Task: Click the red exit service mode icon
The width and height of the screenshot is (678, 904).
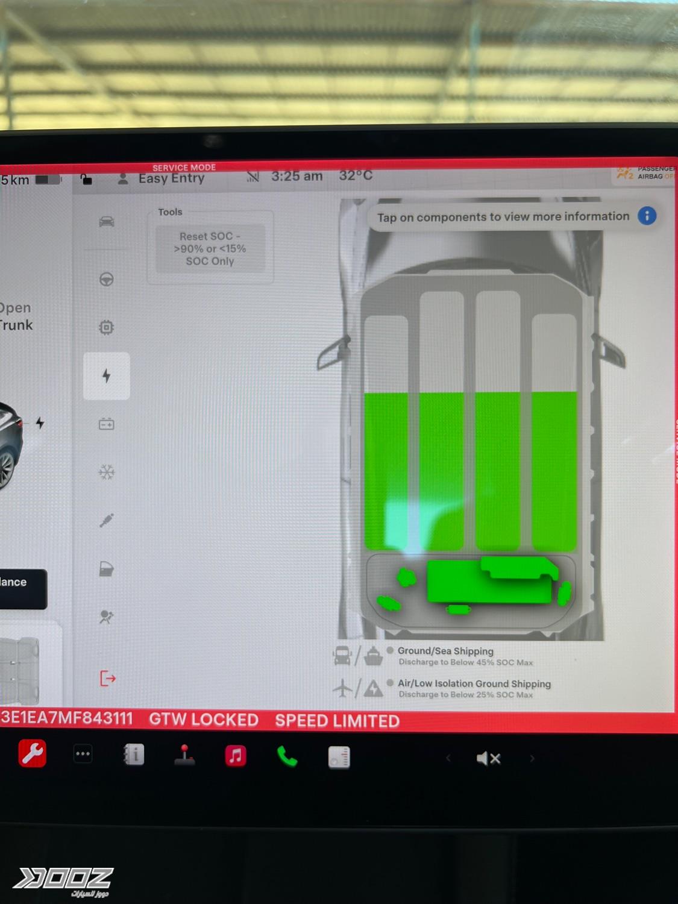Action: click(107, 679)
